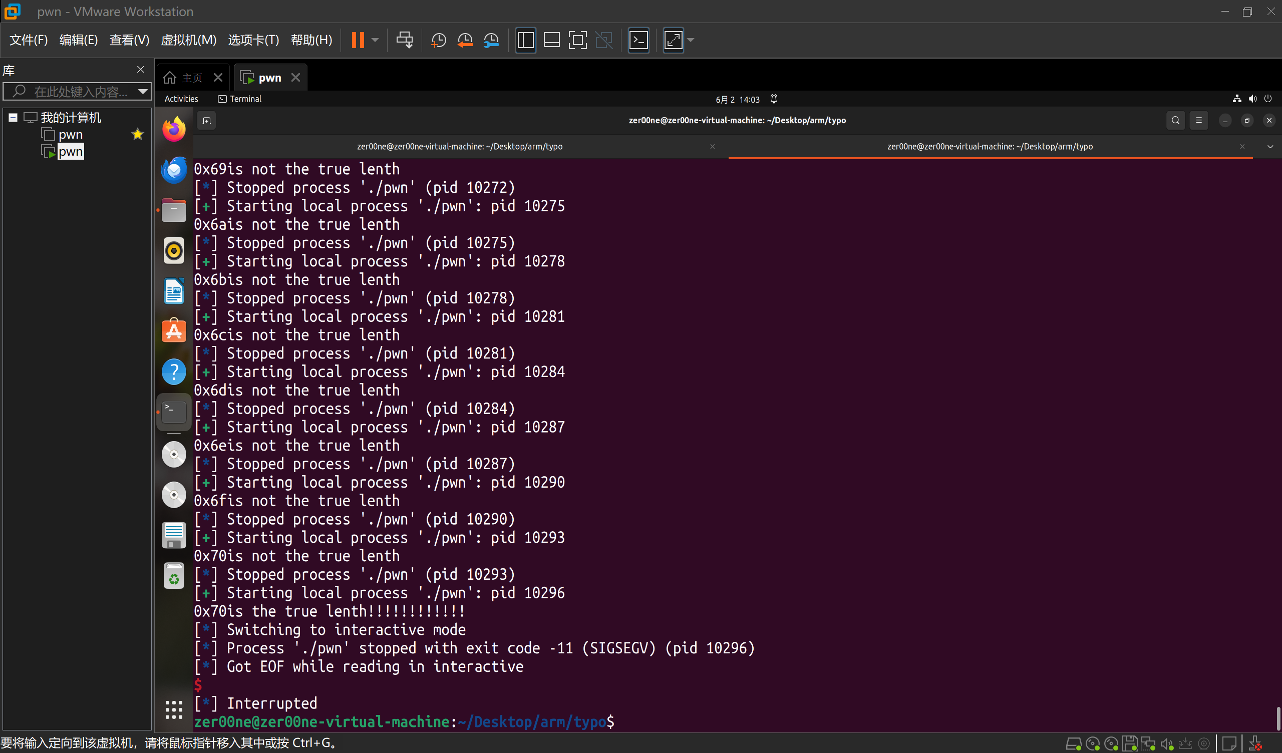Image resolution: width=1282 pixels, height=753 pixels.
Task: Select the running pwn VM in library
Action: (x=70, y=152)
